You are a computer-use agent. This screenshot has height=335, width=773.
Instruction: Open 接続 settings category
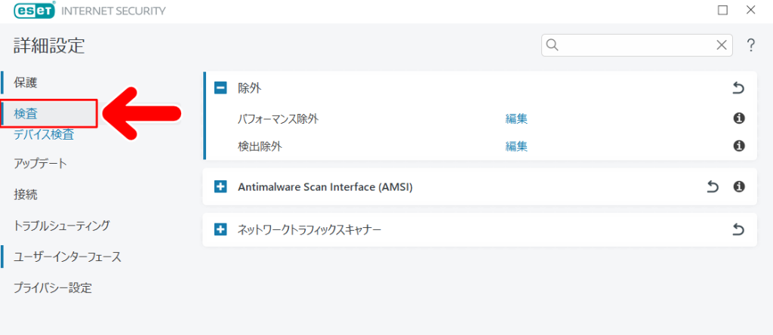pos(26,195)
